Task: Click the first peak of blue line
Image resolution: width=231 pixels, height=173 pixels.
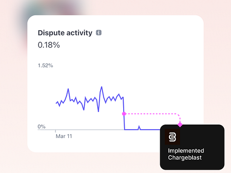Action: [x=68, y=89]
